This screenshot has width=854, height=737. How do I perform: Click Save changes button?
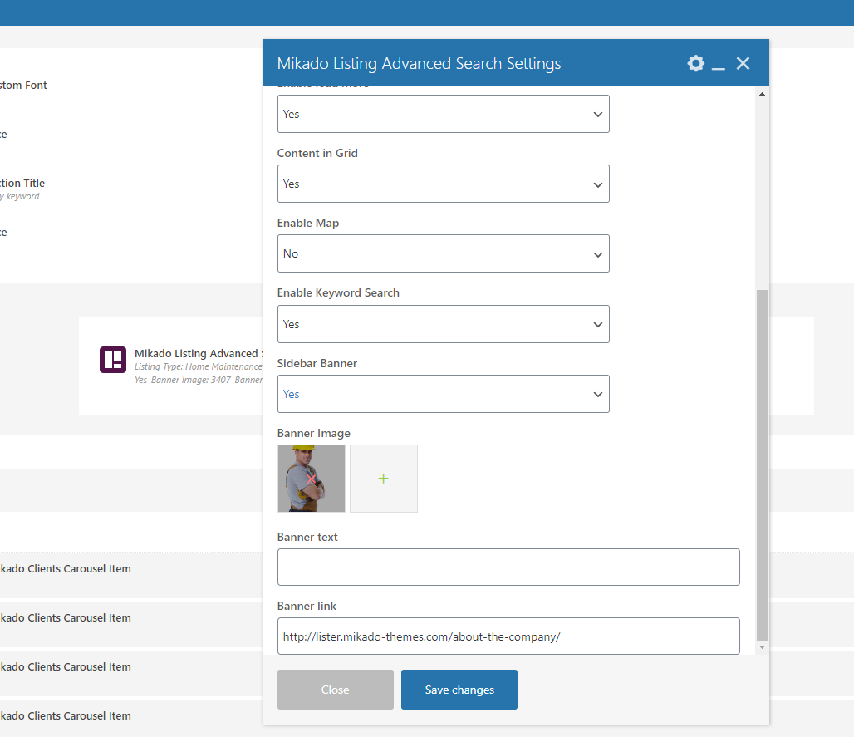coord(459,690)
